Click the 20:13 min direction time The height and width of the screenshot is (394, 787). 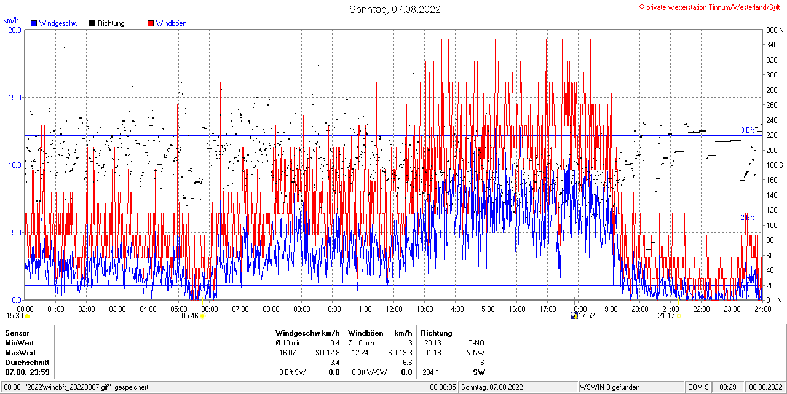click(x=433, y=343)
